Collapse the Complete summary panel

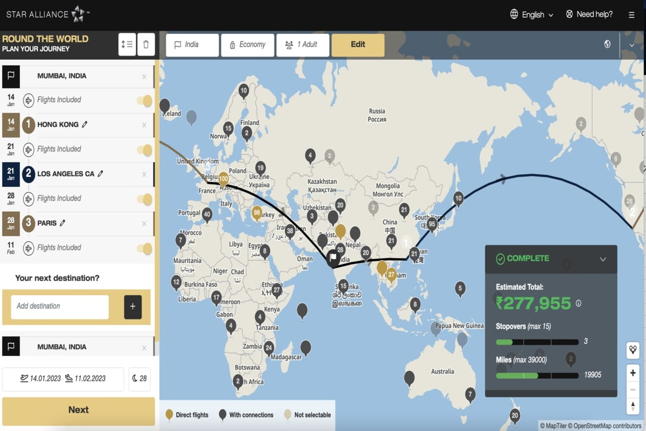(x=603, y=259)
